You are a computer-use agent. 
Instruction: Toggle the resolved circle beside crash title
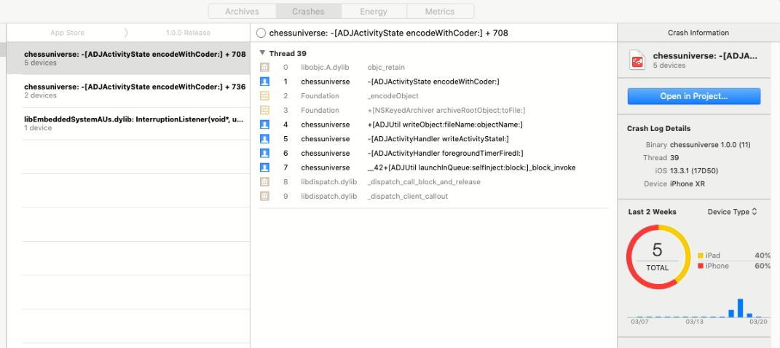tap(261, 33)
